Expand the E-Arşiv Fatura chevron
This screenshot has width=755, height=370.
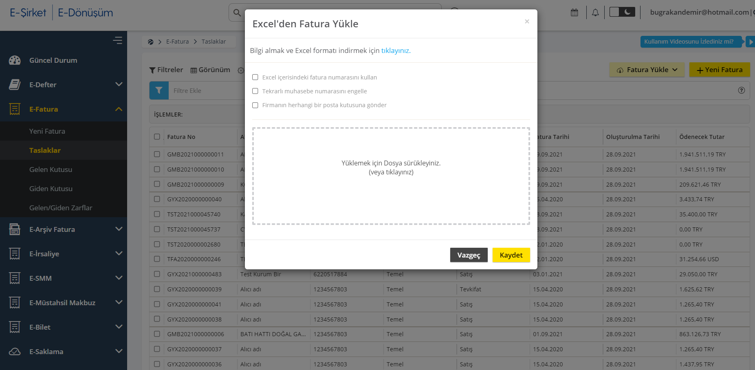point(119,229)
